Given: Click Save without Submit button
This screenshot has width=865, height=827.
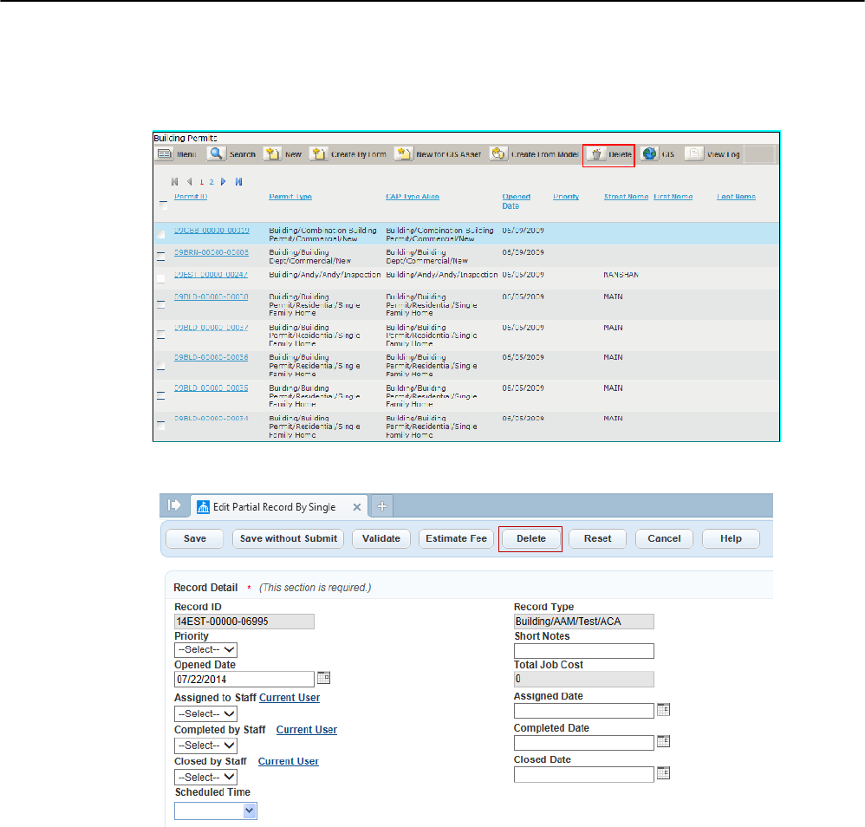Looking at the screenshot, I should [289, 538].
